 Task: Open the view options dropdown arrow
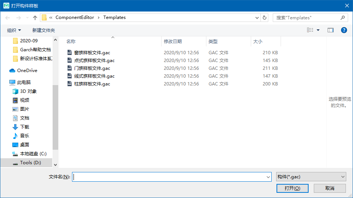318,30
